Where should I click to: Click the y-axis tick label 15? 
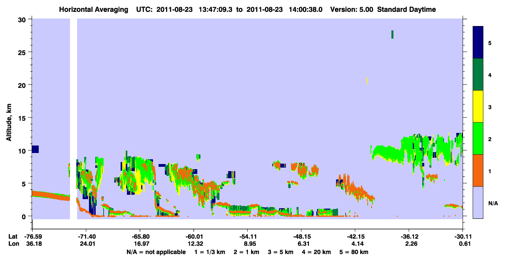pos(23,118)
